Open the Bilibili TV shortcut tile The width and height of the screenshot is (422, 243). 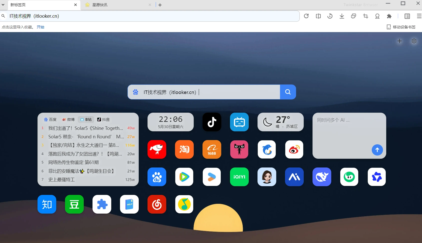pos(239,122)
